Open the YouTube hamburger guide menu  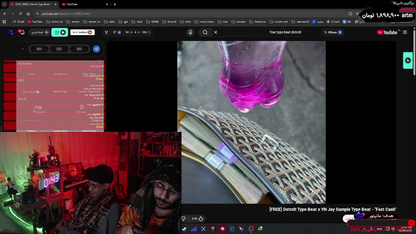[x=405, y=32]
